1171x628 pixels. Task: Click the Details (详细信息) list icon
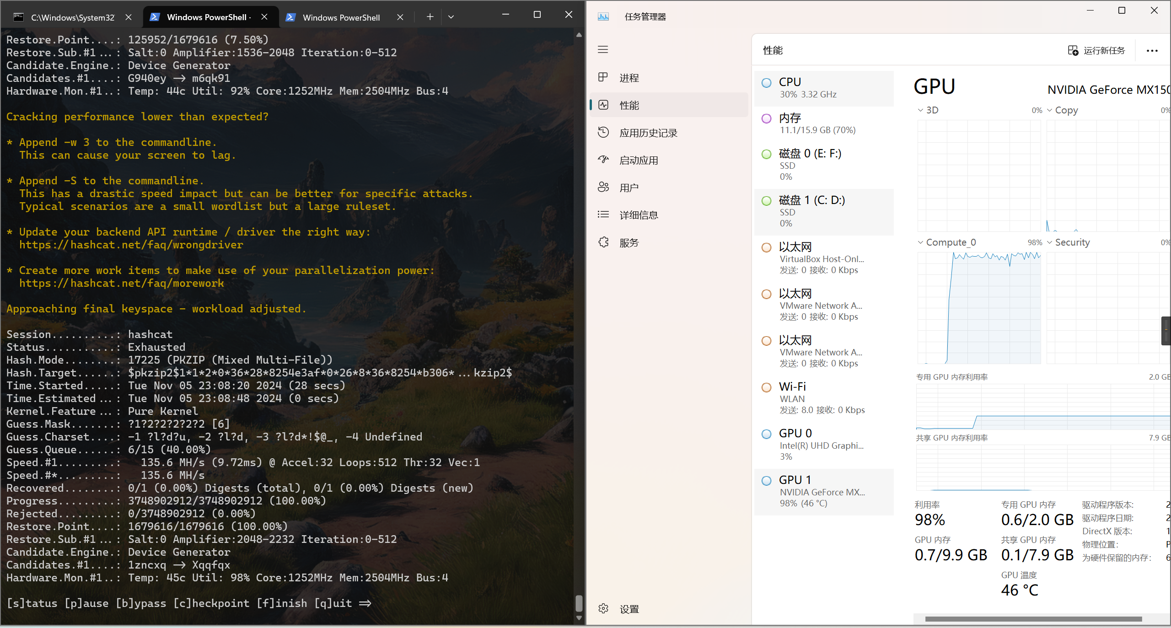pos(603,215)
